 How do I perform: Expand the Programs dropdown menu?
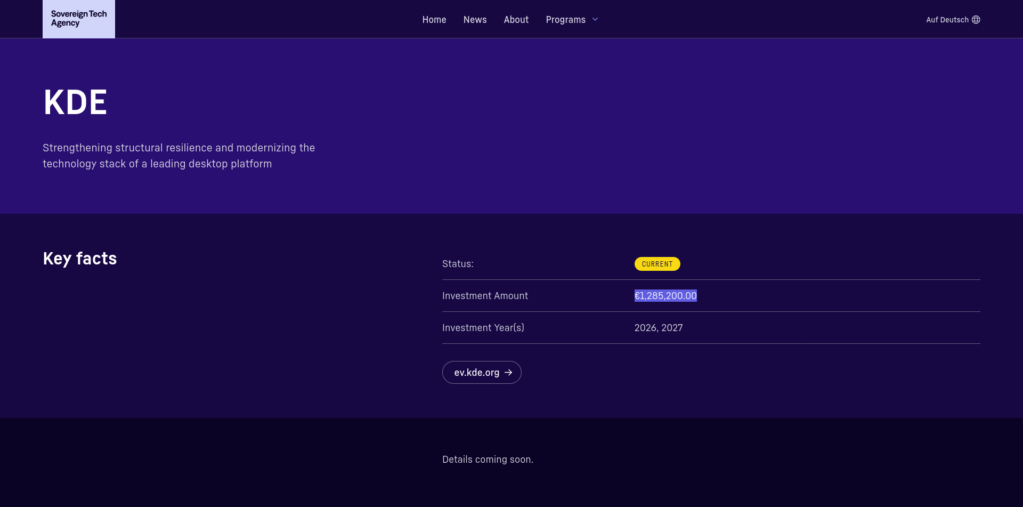(572, 20)
